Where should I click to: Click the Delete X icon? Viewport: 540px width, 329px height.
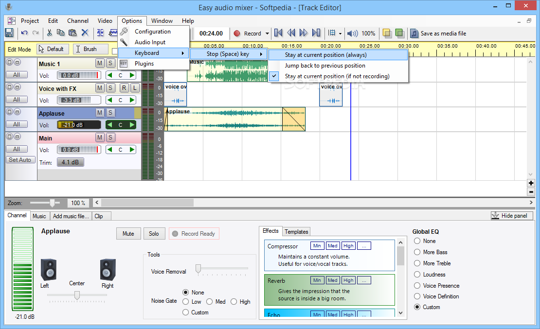85,33
